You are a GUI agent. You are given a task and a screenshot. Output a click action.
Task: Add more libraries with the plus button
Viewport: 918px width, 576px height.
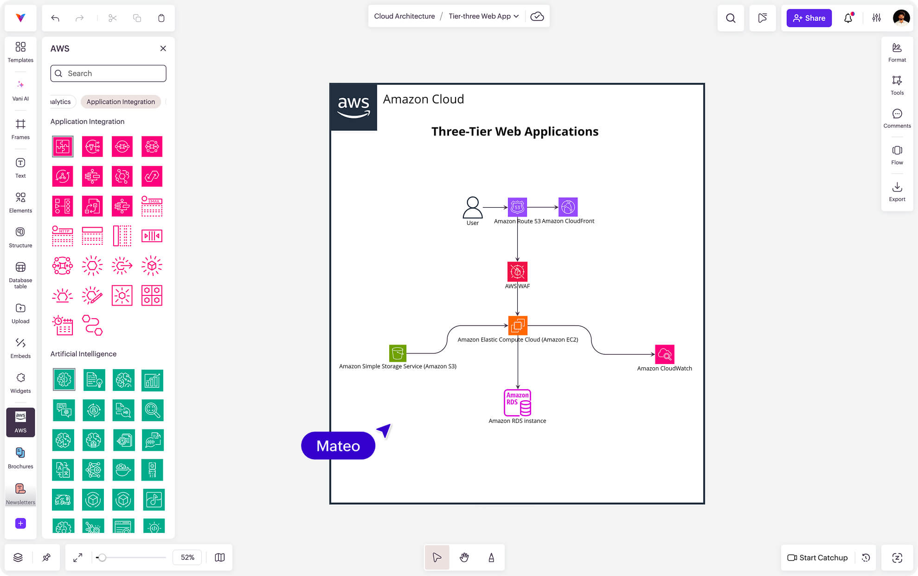[x=20, y=523]
